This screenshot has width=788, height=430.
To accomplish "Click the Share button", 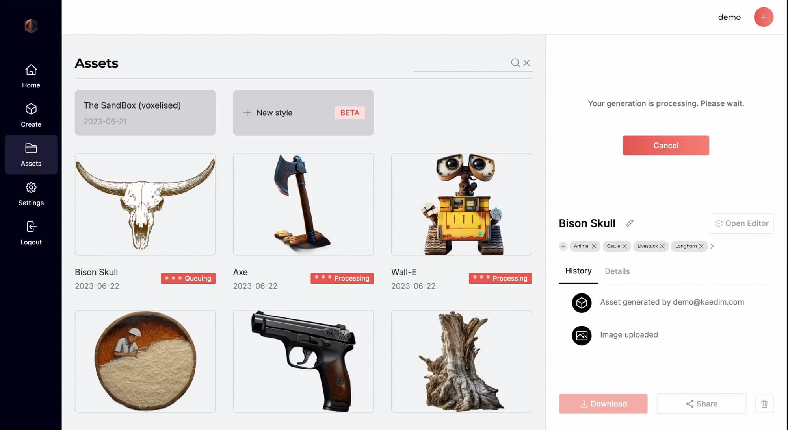I will [701, 404].
